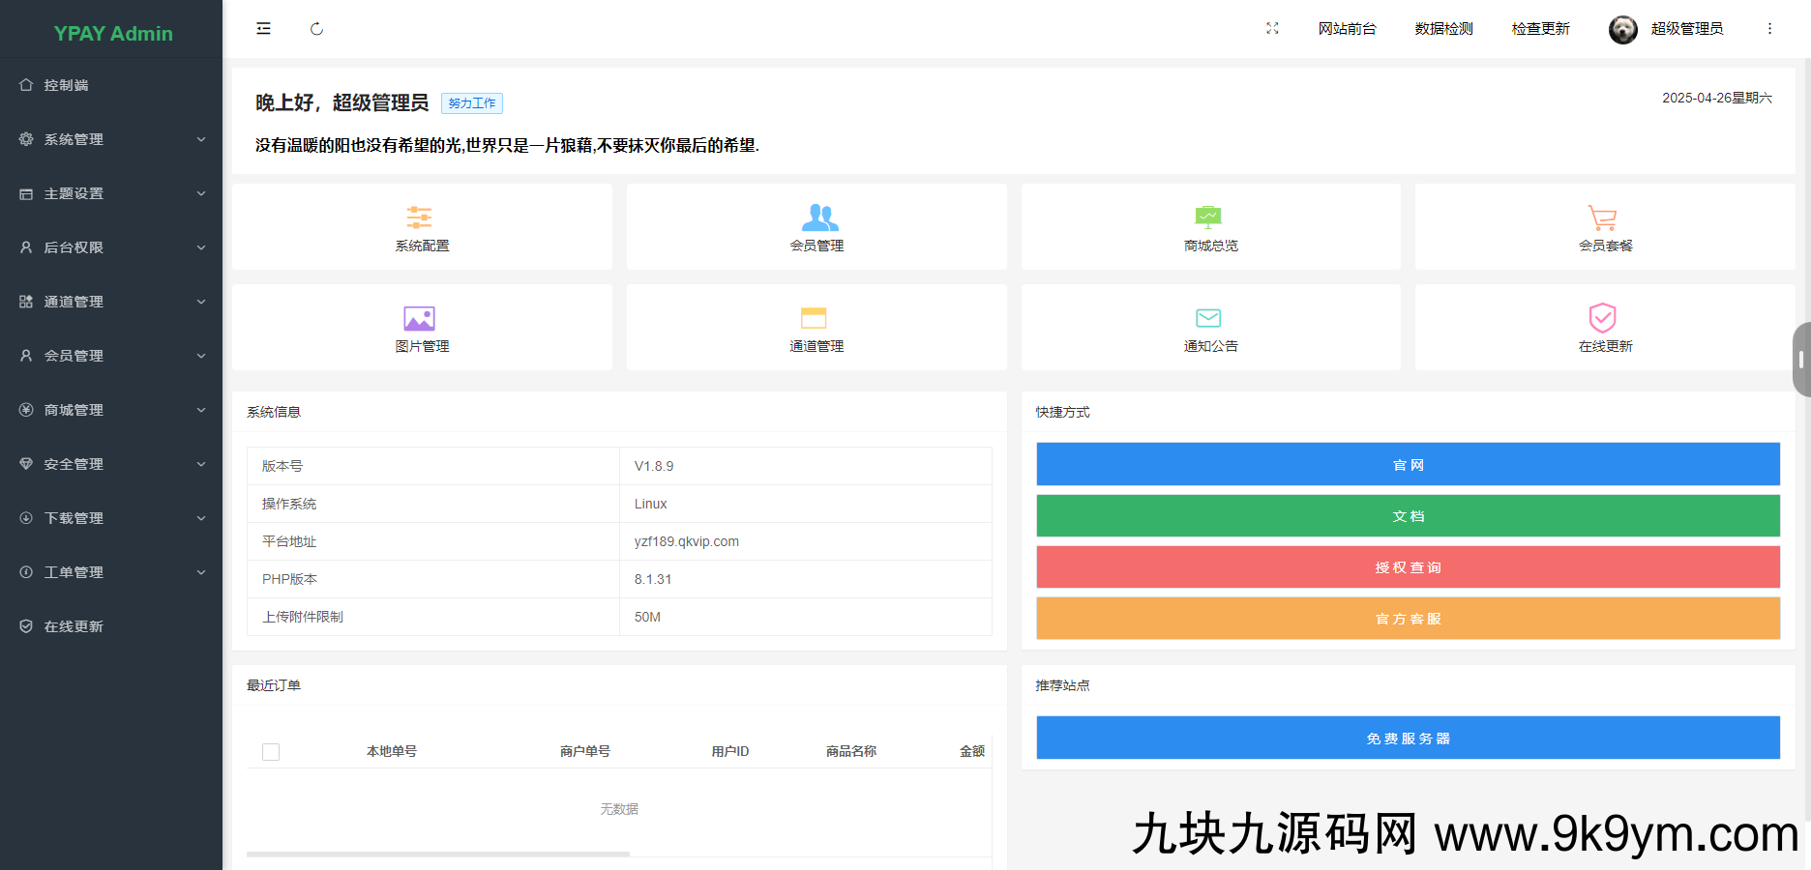This screenshot has width=1811, height=870.
Task: Click the 会员套餐 shopping cart icon
Action: (1602, 217)
